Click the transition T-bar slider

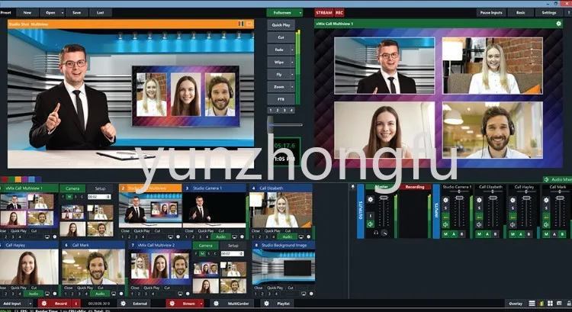270,124
